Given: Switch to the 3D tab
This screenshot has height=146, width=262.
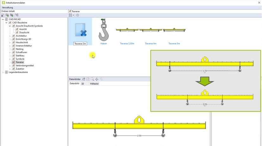Looking at the screenshot, I should tap(83, 84).
